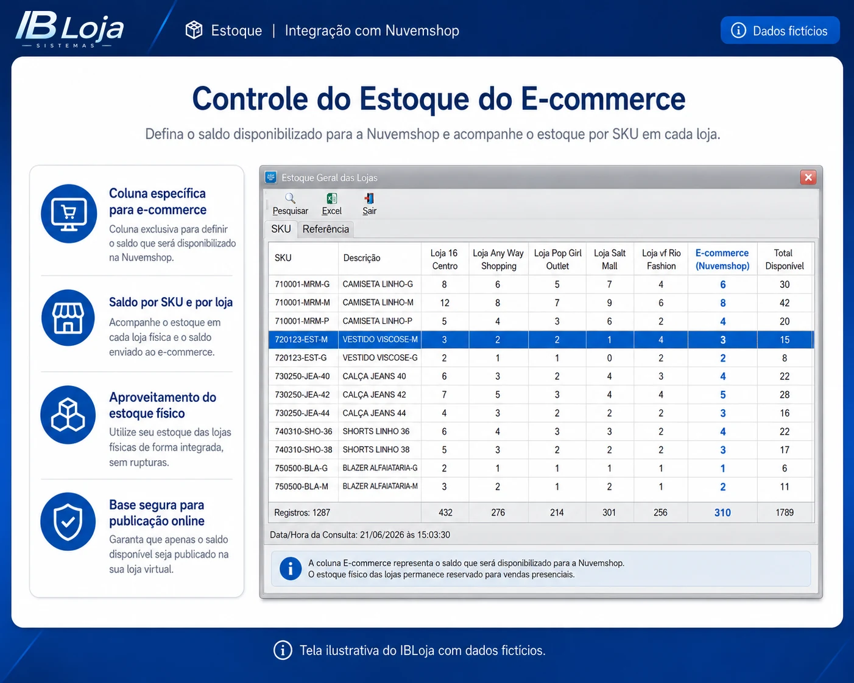Click the SKU column header
The height and width of the screenshot is (683, 854).
point(303,258)
